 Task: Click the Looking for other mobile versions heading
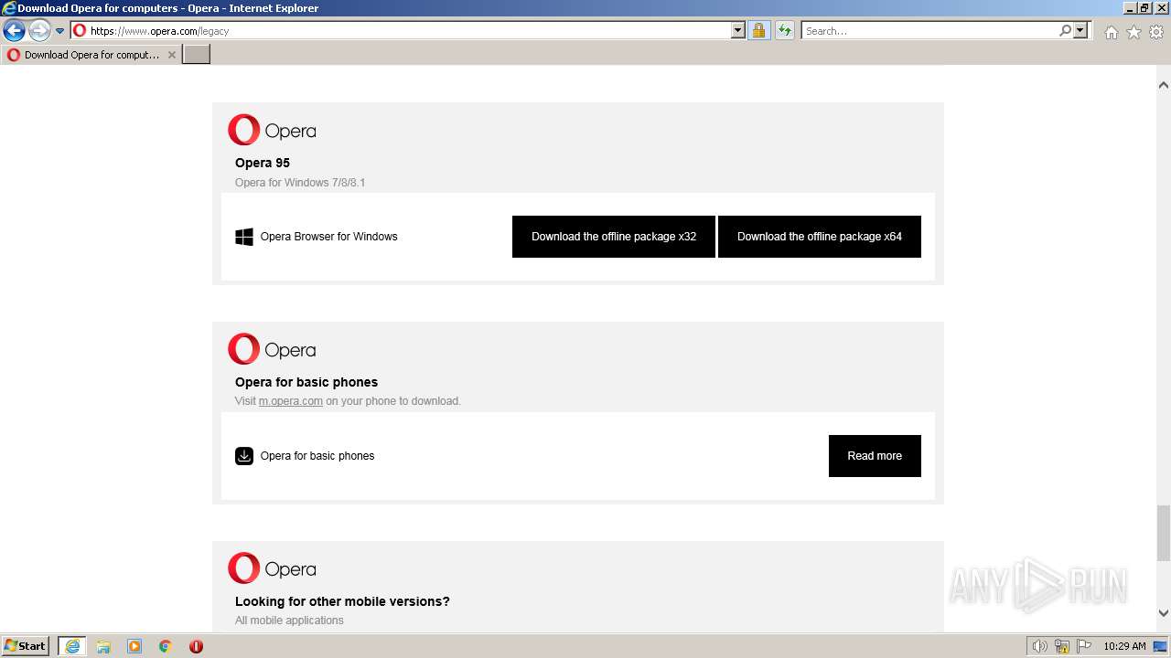[x=342, y=601]
